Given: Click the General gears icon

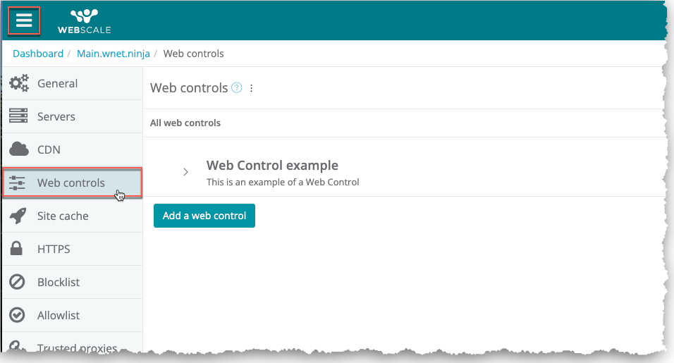Looking at the screenshot, I should pos(19,83).
